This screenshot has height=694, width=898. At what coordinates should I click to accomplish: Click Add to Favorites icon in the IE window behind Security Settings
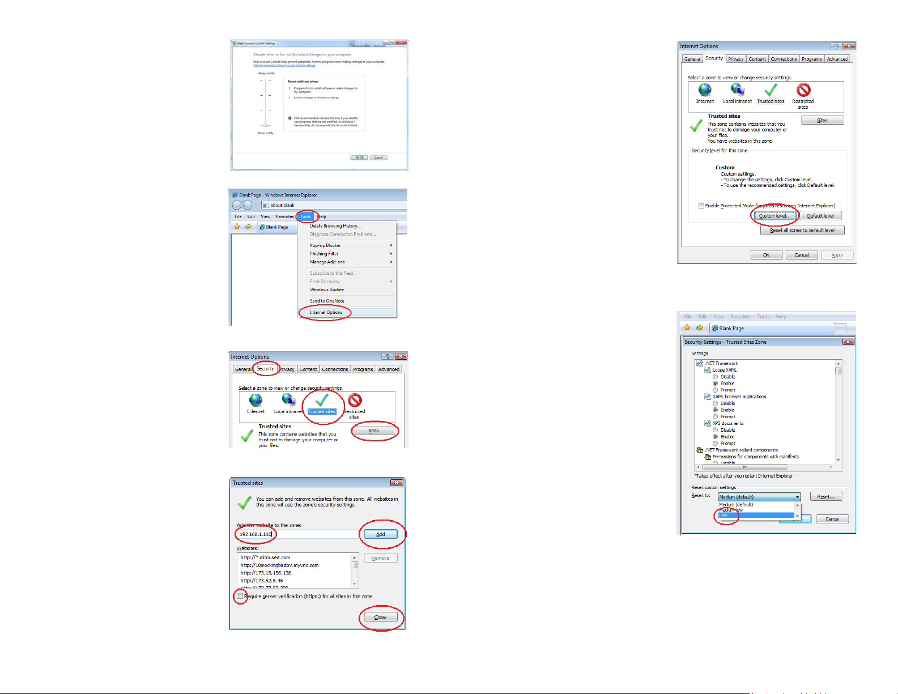[699, 328]
